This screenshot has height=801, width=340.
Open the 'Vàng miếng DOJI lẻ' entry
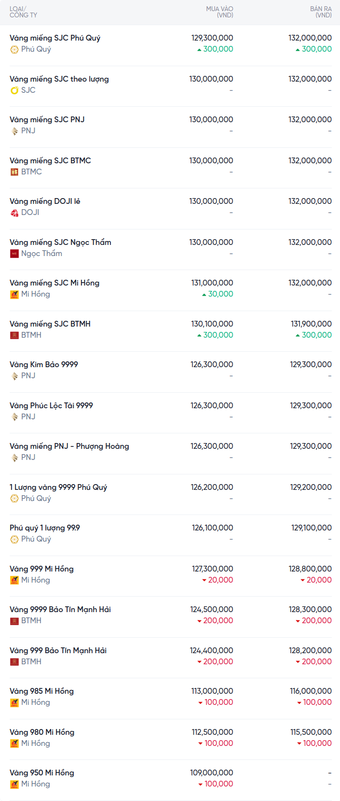point(45,201)
